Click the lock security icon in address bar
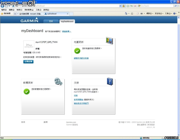Screen dimensions: 180x140 [x=123, y=6]
